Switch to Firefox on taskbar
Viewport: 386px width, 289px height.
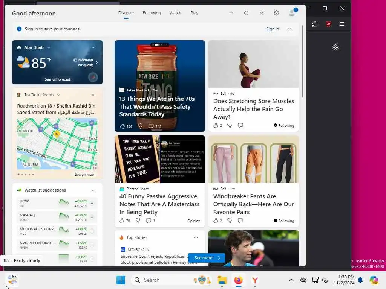[238, 280]
